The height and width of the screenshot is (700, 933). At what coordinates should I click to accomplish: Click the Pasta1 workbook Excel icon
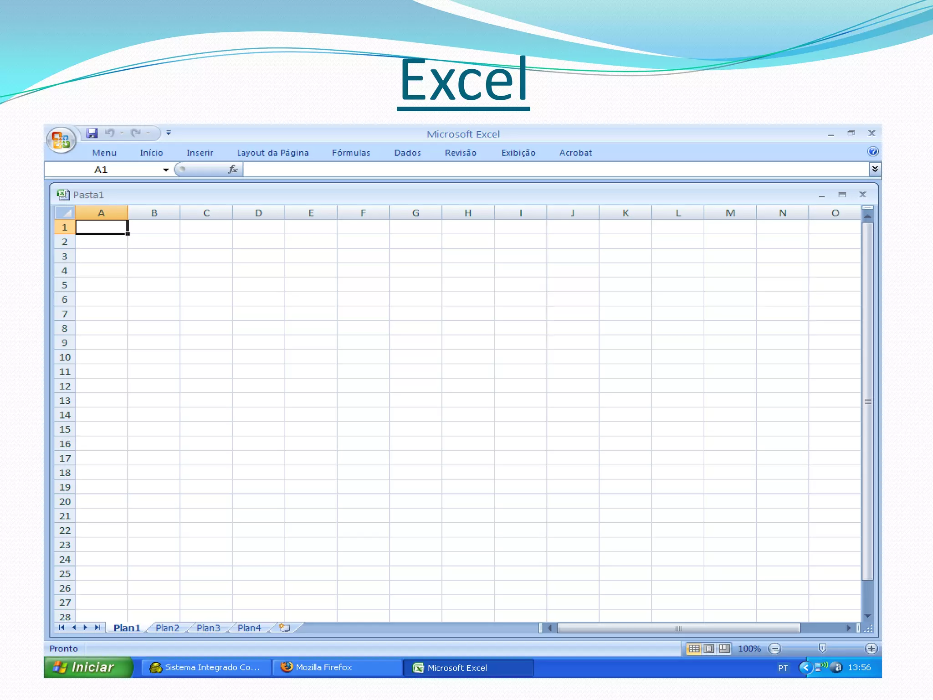tap(63, 195)
